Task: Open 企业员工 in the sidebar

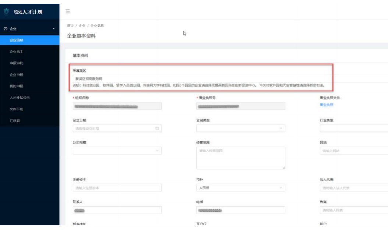Action: coord(17,52)
